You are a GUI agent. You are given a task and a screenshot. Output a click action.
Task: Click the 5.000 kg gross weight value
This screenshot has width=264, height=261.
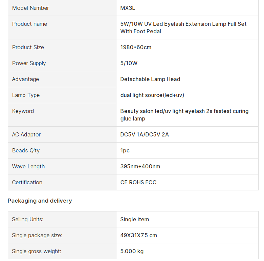click(x=132, y=251)
